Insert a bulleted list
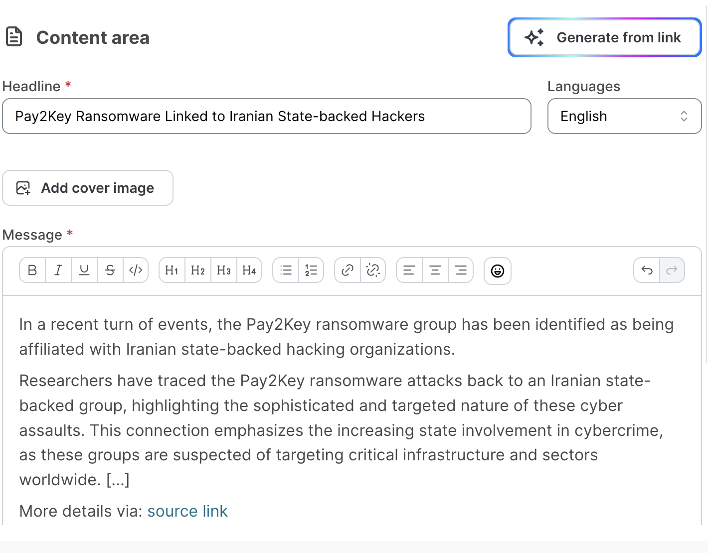708x553 pixels. [x=286, y=270]
